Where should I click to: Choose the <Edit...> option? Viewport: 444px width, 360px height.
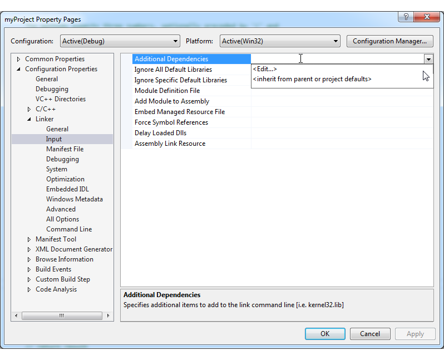(x=265, y=69)
